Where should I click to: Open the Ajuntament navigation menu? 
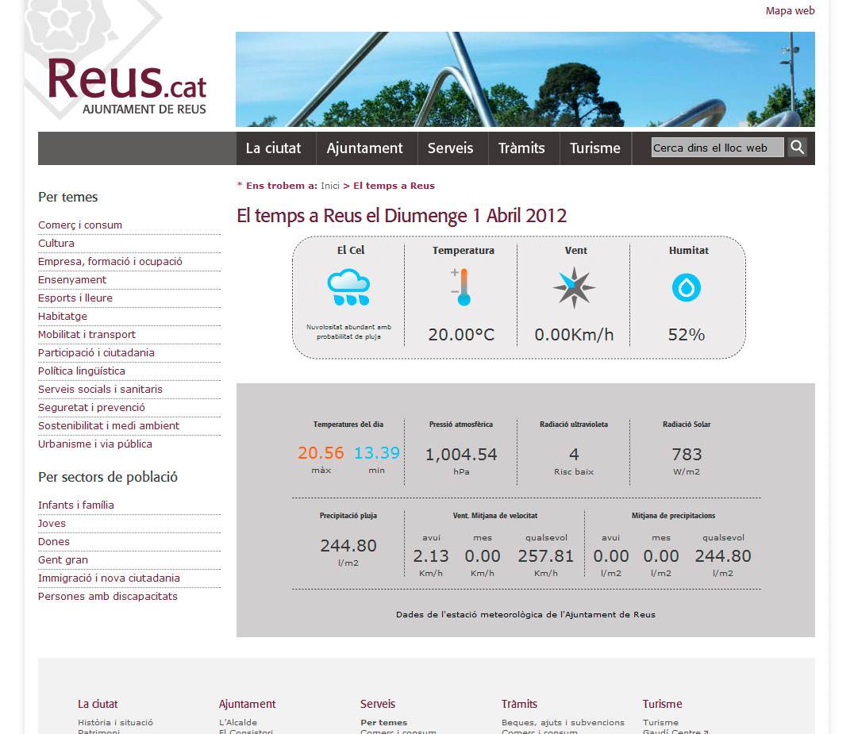tap(365, 148)
